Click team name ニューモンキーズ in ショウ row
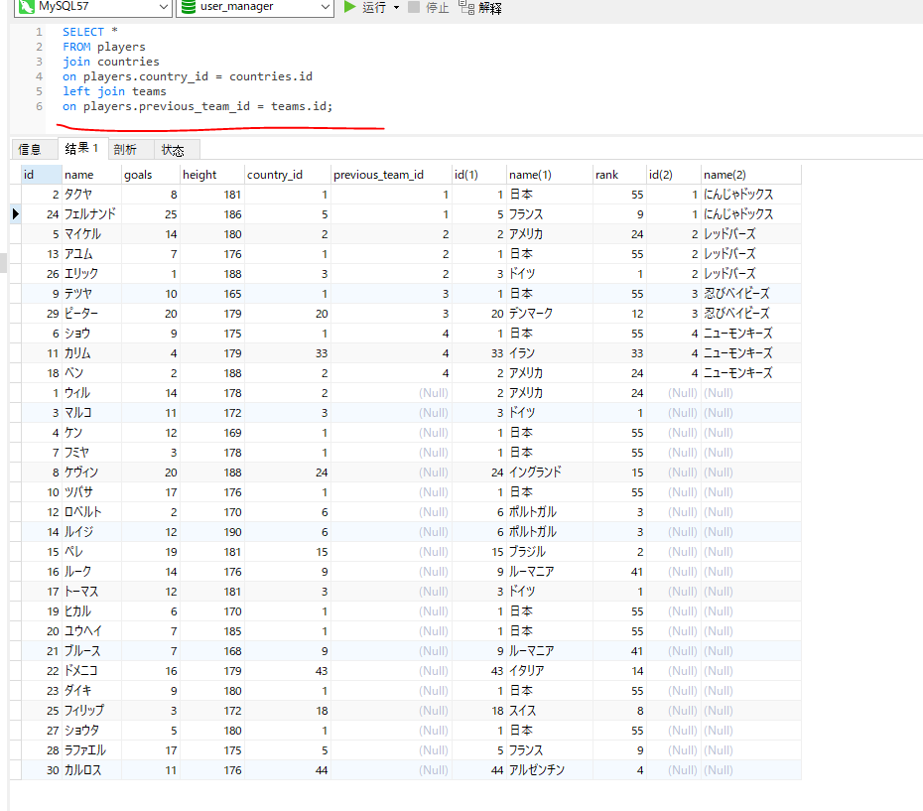 (750, 334)
